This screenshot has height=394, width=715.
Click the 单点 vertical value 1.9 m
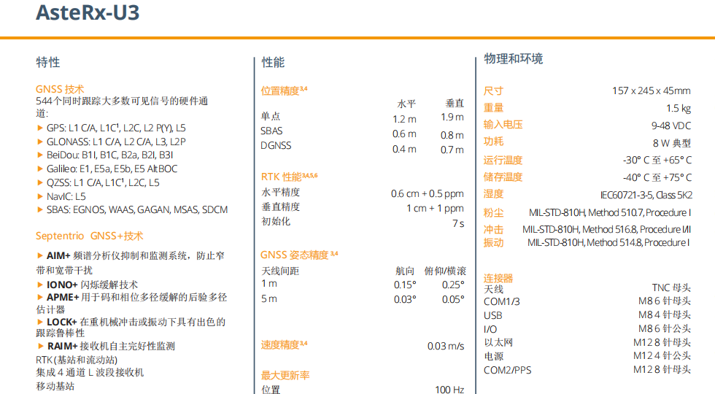(452, 117)
